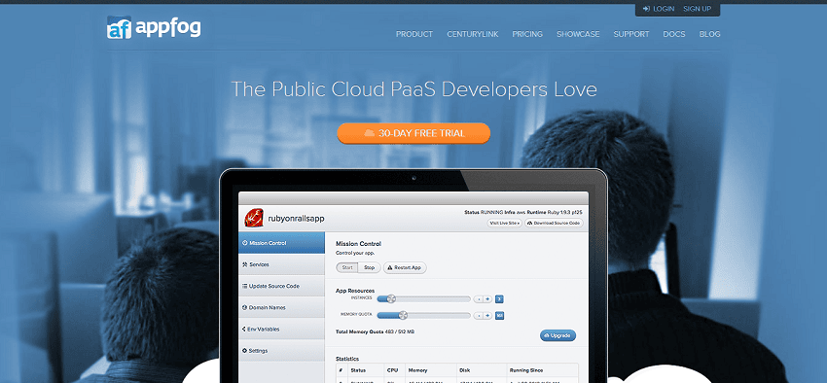Open the PRICING page
The image size is (827, 383).
pos(527,34)
